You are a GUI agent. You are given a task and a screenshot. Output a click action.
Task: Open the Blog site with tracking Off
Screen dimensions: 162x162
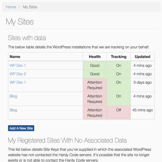[13, 110]
